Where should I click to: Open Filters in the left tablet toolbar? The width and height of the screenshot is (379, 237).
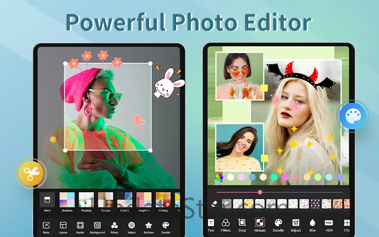click(114, 228)
